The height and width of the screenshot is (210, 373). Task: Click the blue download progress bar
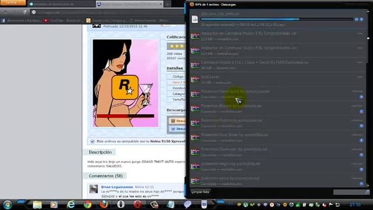(277, 19)
